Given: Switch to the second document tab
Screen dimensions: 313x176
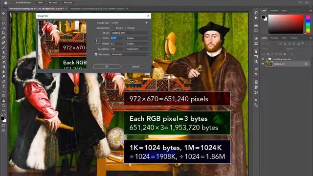Looking at the screenshot, I should click(98, 9).
